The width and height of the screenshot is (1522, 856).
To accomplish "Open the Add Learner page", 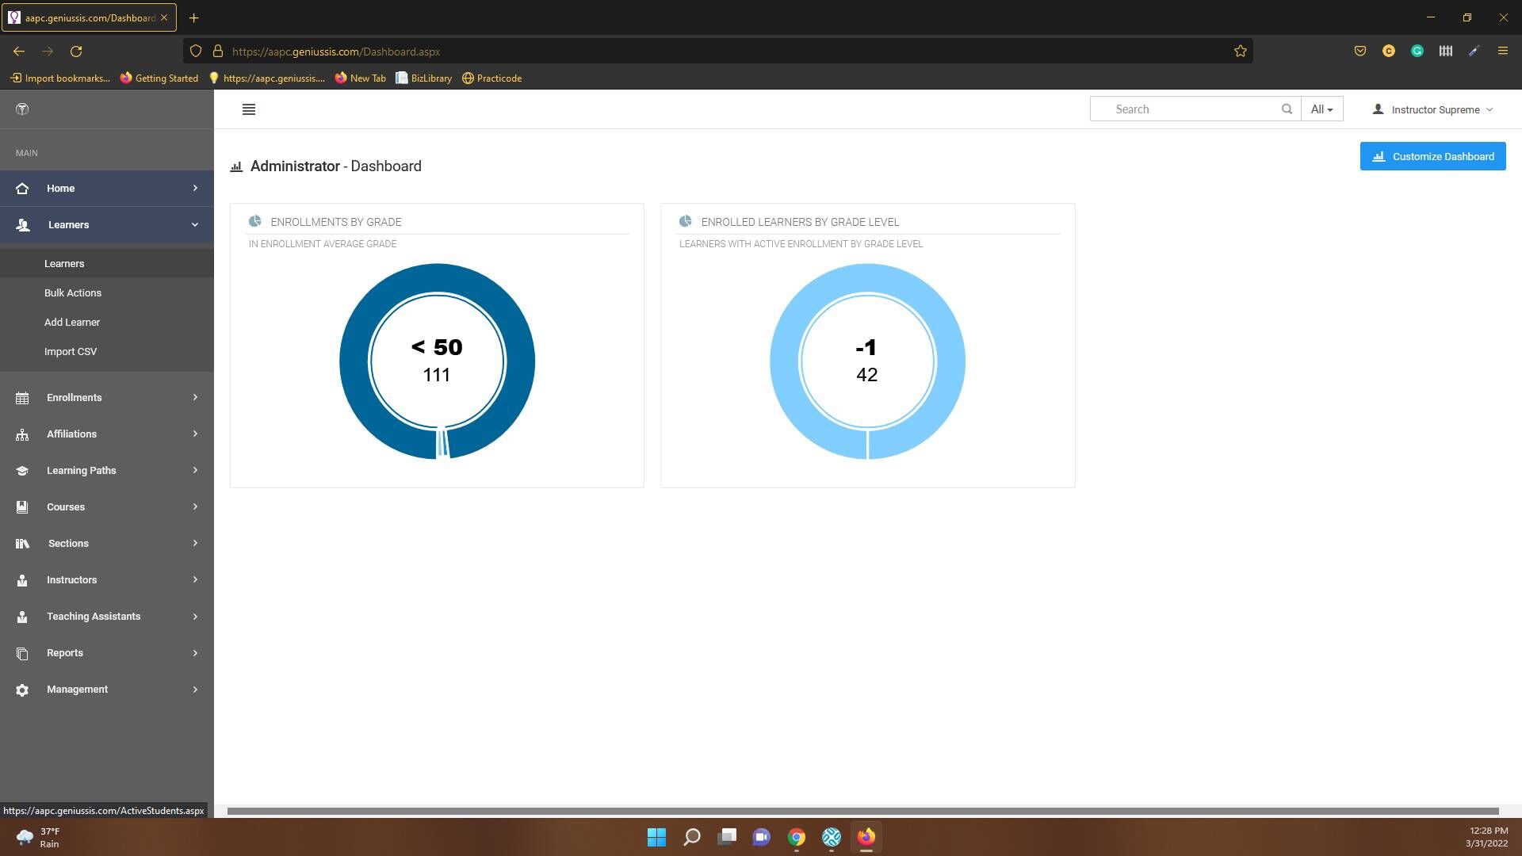I will pos(72,323).
